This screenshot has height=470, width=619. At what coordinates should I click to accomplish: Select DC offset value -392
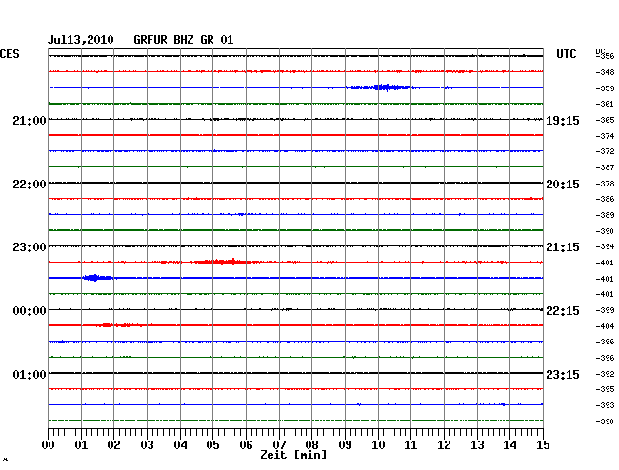(605, 374)
